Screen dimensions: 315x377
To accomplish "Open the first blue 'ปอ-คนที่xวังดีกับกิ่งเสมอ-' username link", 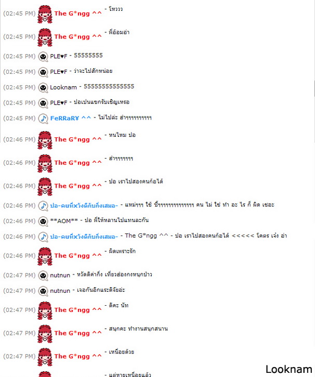I will tap(84, 206).
